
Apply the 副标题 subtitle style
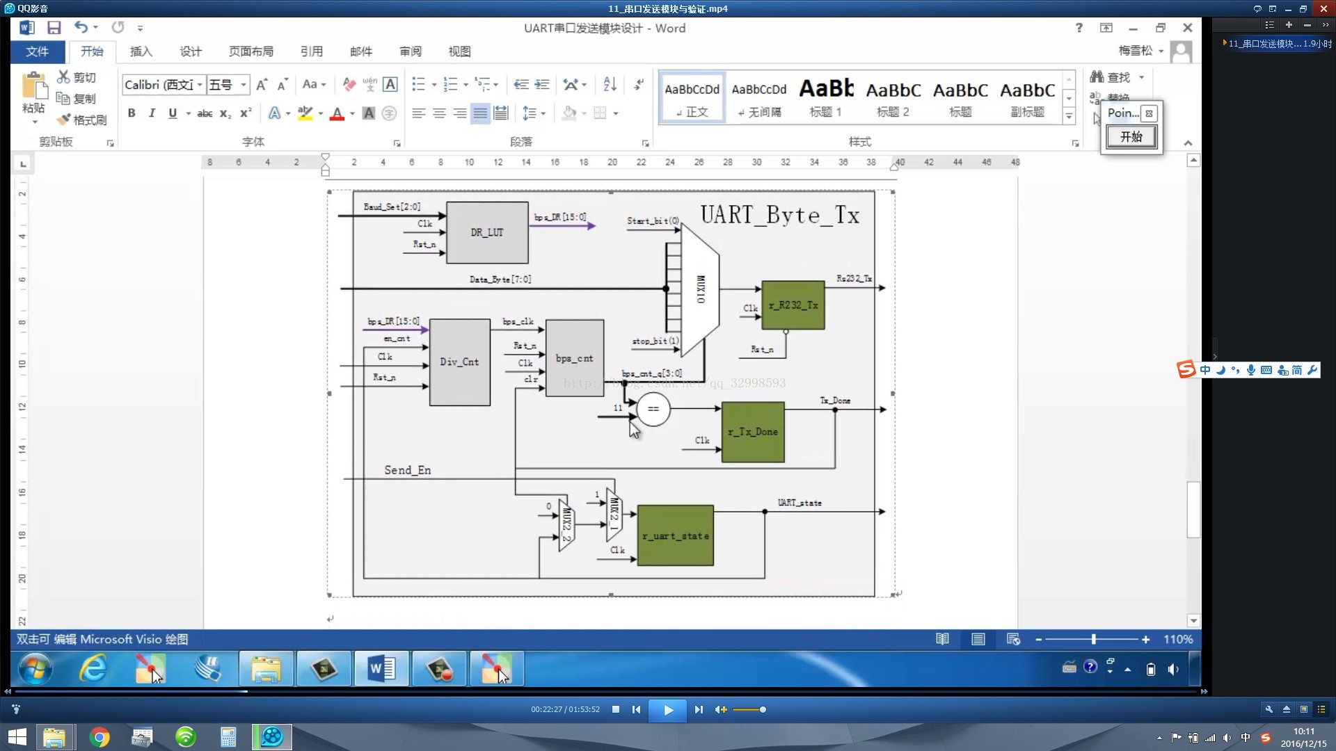click(1028, 97)
